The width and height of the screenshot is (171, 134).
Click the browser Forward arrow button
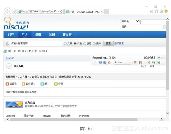pyautogui.click(x=14, y=11)
